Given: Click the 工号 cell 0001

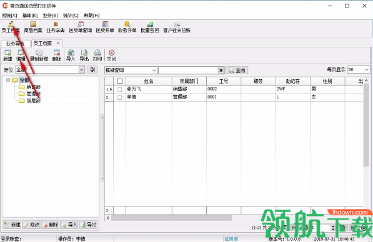Looking at the screenshot, I should point(224,97).
